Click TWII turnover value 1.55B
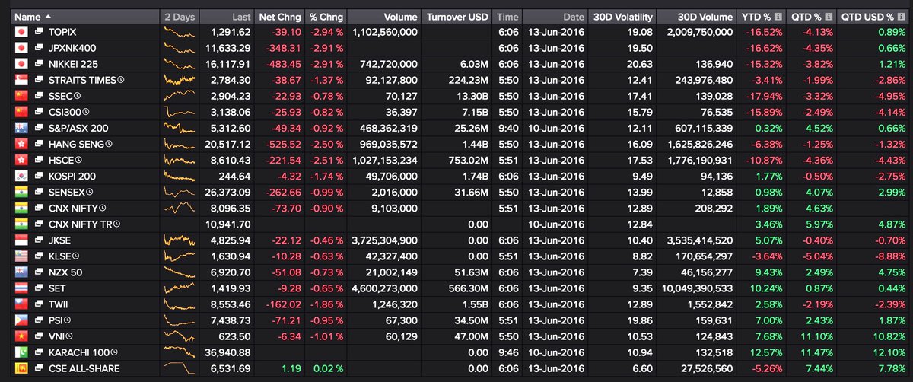913x382 pixels. tap(478, 304)
